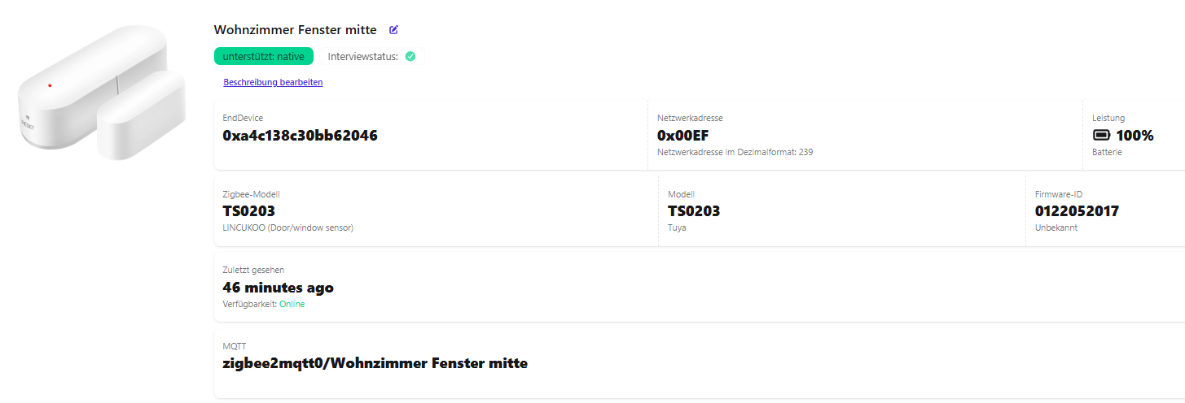Click the Firmware-ID 0122052017 value
Screen dimensions: 1185x403
[x=1077, y=211]
